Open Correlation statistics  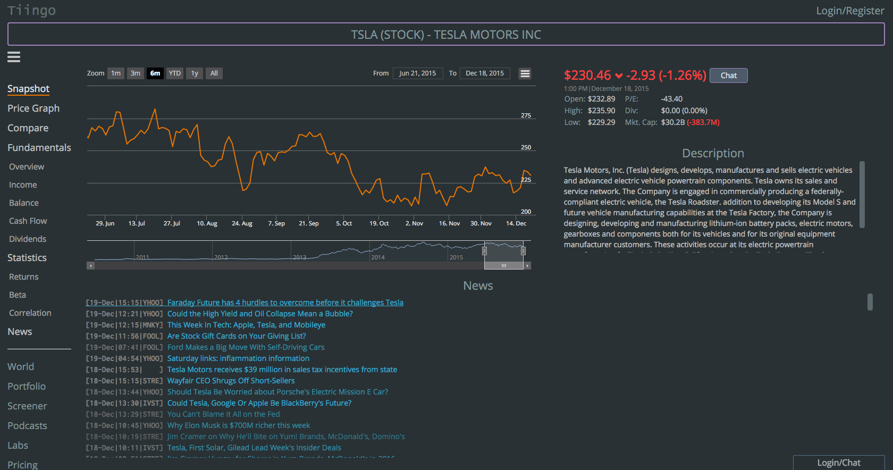click(30, 313)
